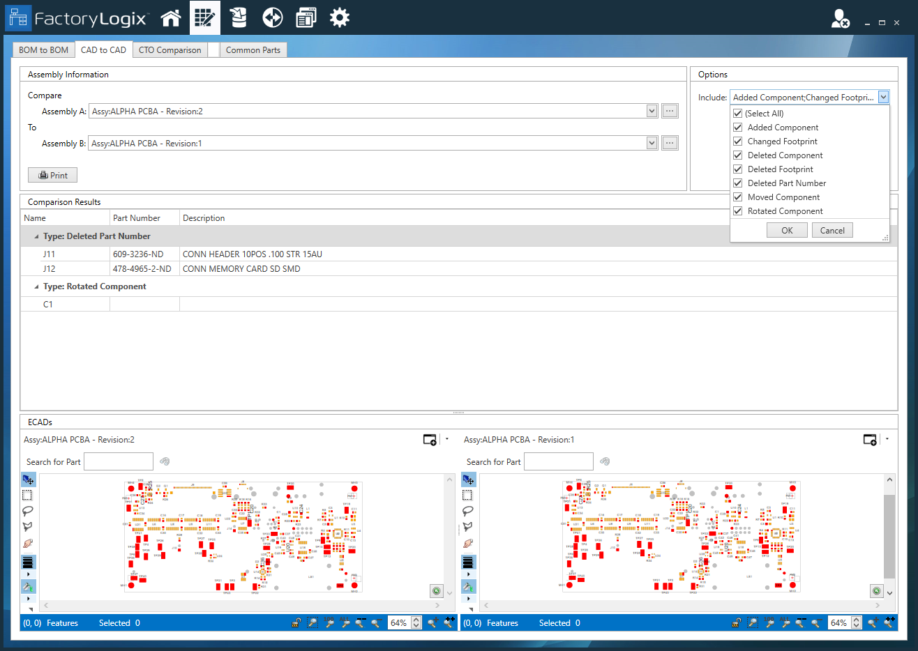Click zoom-all magnifier in right ECAD status bar
Viewport: 918px width, 651px height.
[x=785, y=622]
